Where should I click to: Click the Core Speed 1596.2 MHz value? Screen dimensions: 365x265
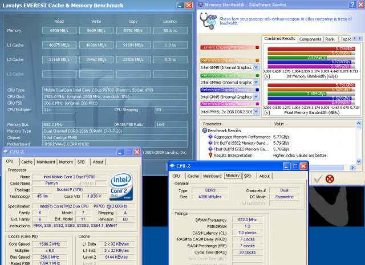point(50,244)
